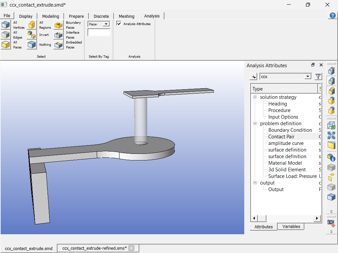Switch to the Meshing ribbon tab

[126, 16]
